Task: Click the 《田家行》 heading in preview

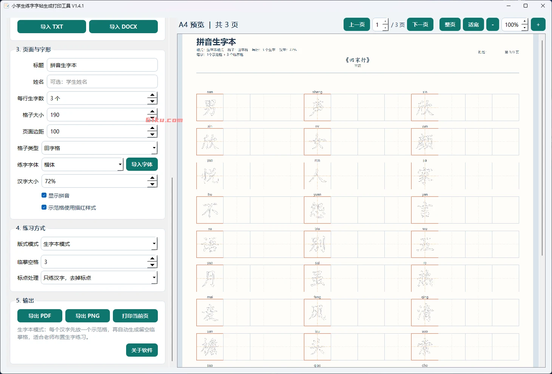Action: pos(358,60)
